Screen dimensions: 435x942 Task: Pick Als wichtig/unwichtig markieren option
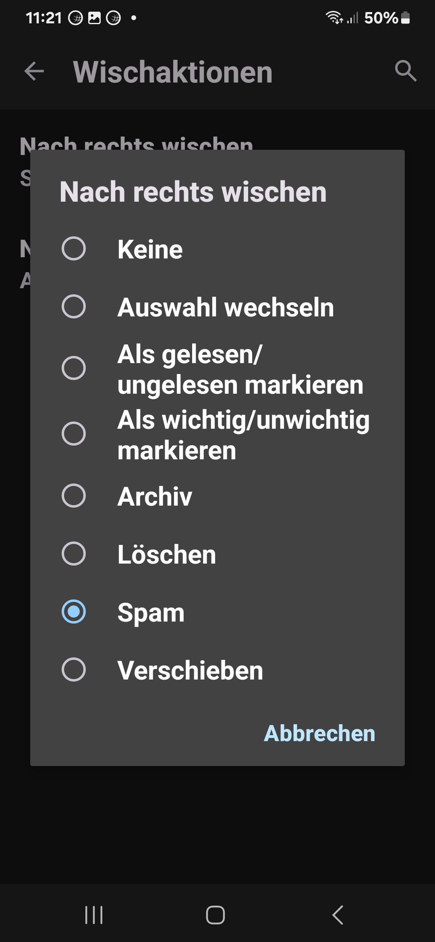(x=74, y=434)
